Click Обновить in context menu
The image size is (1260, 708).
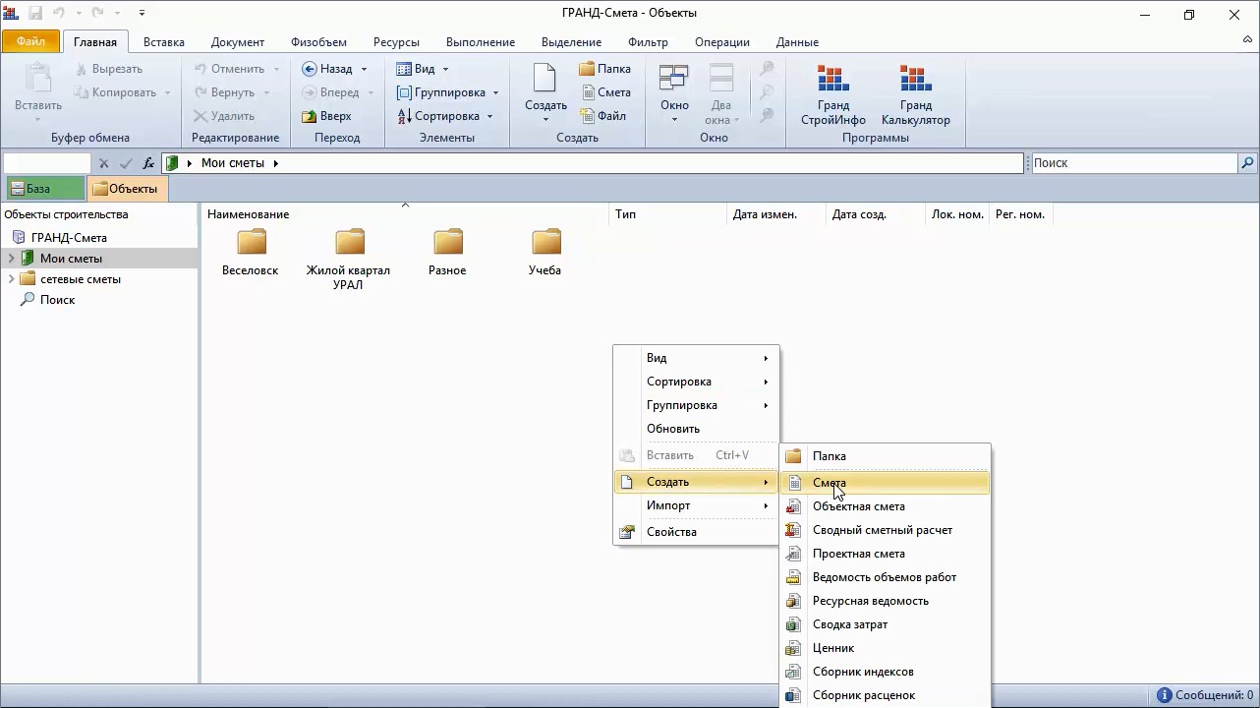tap(696, 429)
